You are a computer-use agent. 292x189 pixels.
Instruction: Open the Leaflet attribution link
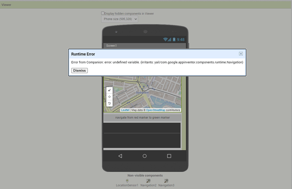(125, 110)
